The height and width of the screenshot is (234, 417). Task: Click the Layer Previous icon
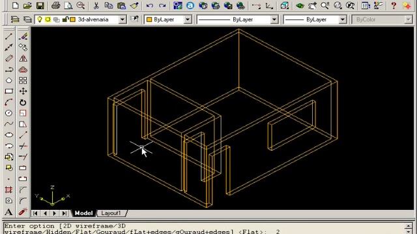click(x=135, y=19)
